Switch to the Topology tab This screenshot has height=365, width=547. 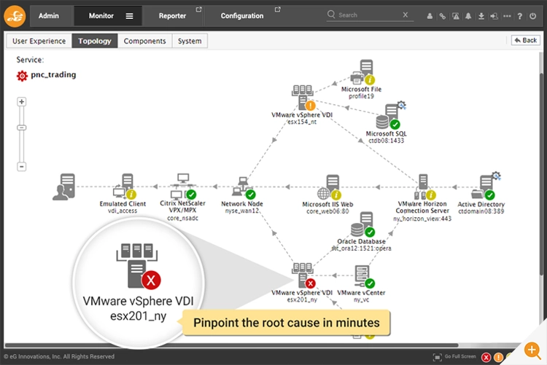click(95, 41)
